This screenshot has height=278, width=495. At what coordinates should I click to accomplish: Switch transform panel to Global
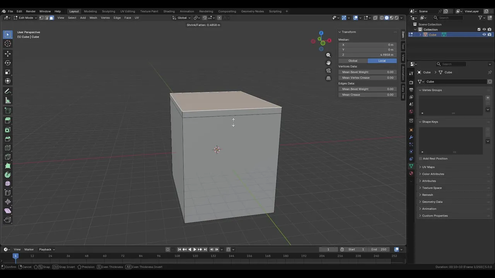pos(353,61)
